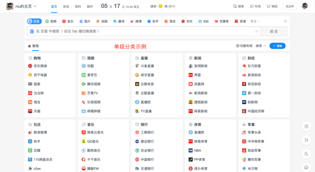Open the 腾讯视频 link

(x=91, y=84)
